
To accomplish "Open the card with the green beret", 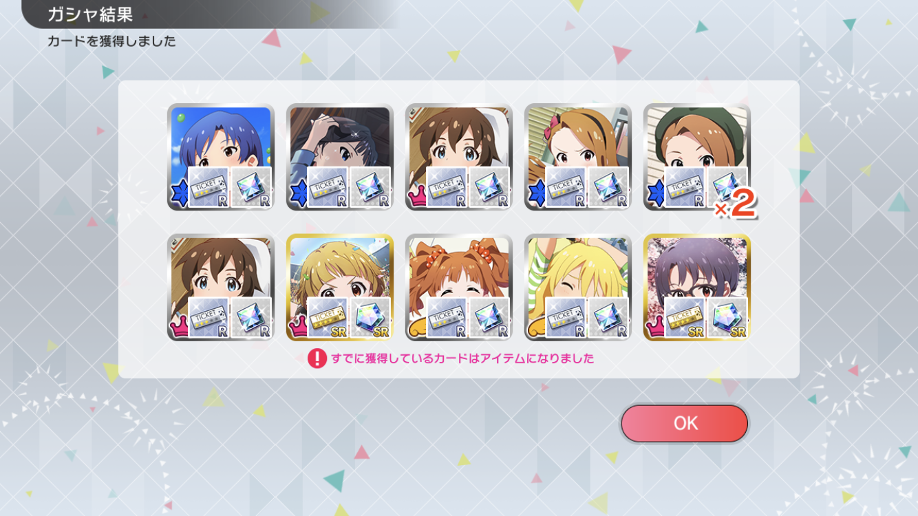I will (x=697, y=157).
